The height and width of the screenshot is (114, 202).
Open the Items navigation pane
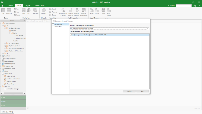13,101
